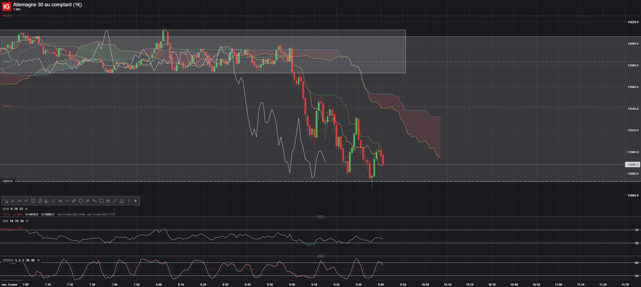Click the RSI 30 level label

(637, 243)
